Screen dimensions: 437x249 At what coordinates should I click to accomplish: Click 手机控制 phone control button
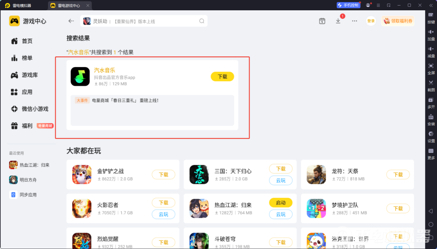[348, 5]
